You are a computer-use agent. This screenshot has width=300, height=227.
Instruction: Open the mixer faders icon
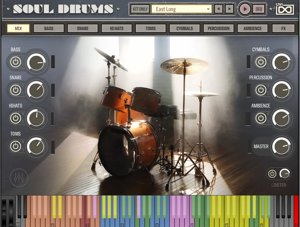click(x=19, y=178)
